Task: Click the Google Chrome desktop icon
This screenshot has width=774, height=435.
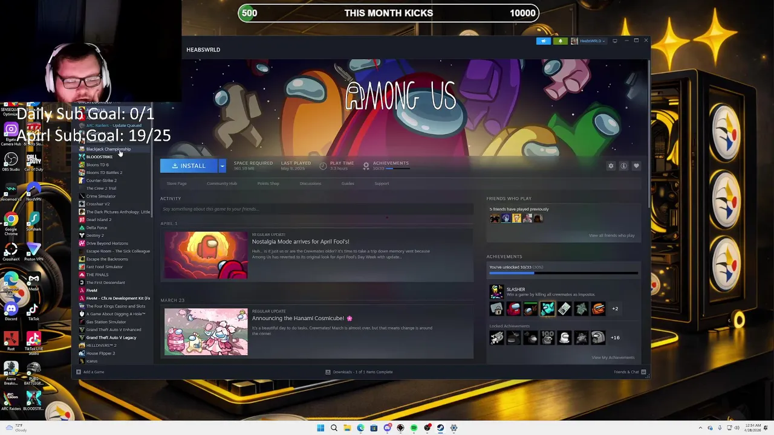Action: [11, 222]
